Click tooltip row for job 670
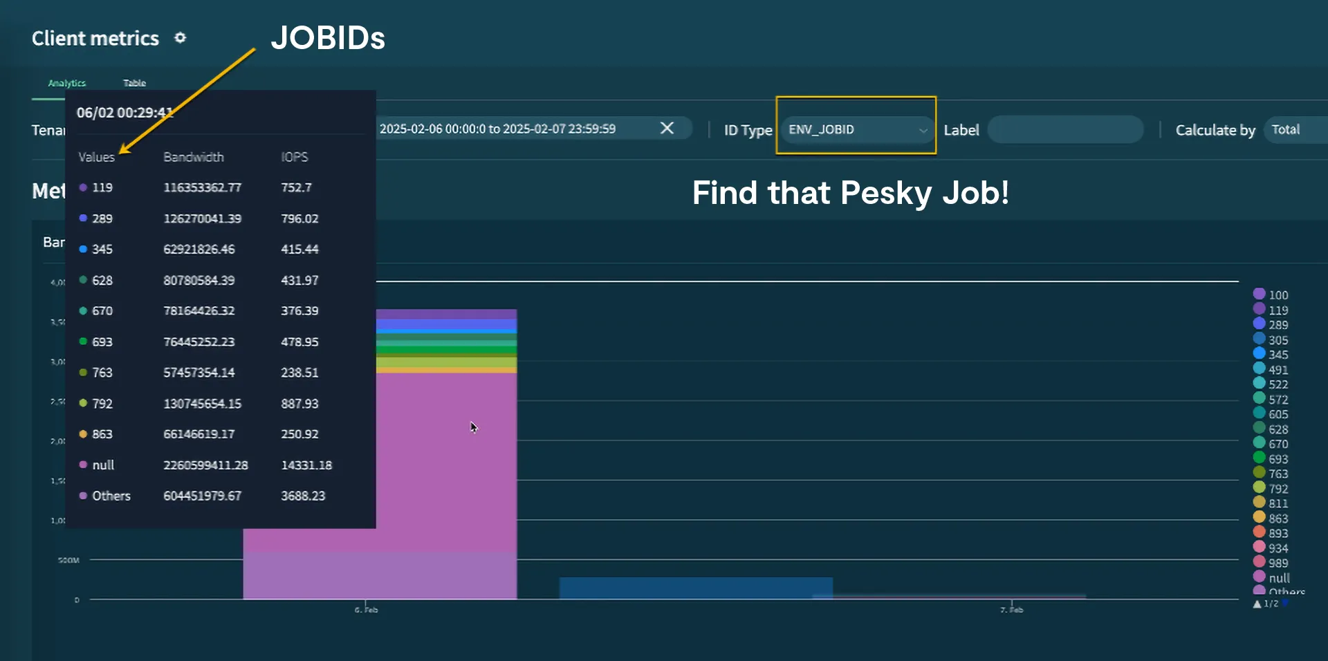 point(220,310)
